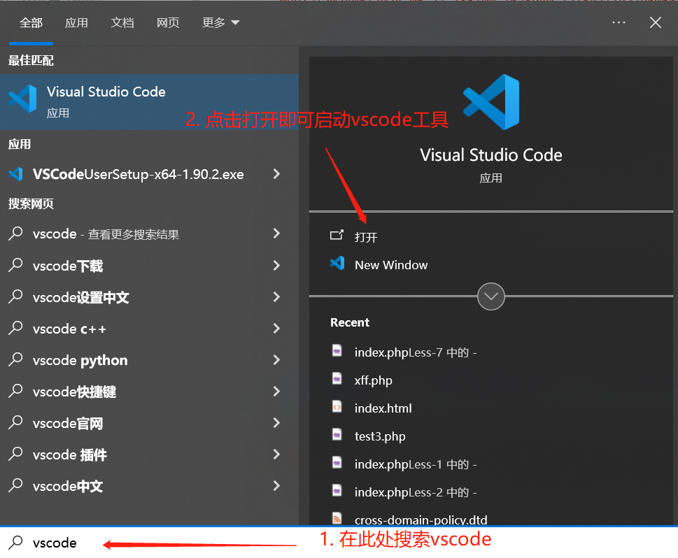Screen dimensions: 678x558
Task: Switch to the 文档 tab
Action: [122, 22]
